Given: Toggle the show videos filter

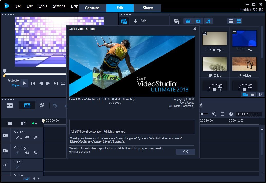Looking at the screenshot, I should pos(188,21).
